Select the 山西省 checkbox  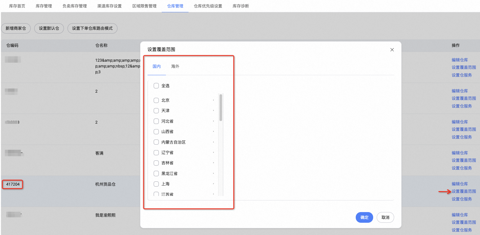156,132
